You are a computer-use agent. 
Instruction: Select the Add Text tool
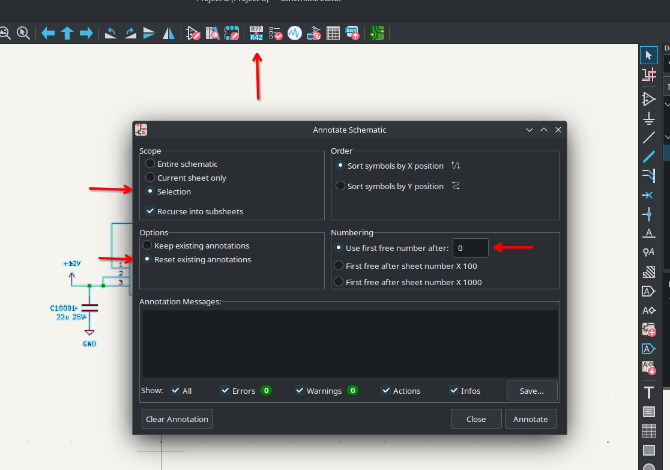(648, 393)
